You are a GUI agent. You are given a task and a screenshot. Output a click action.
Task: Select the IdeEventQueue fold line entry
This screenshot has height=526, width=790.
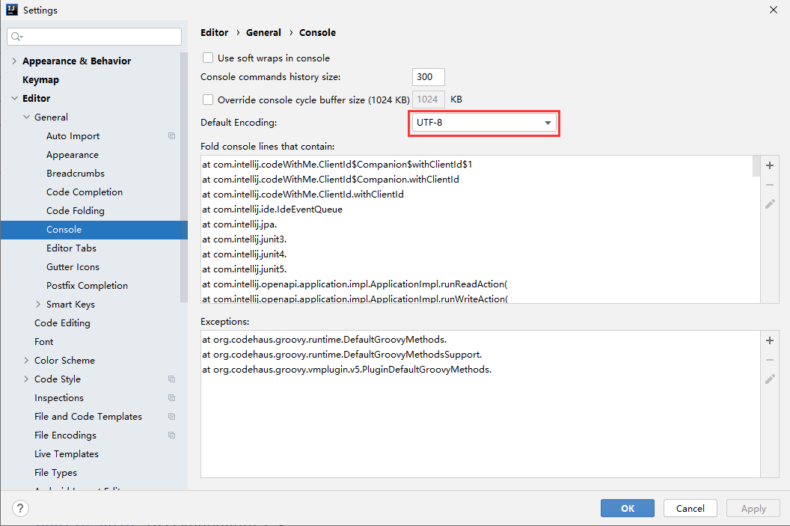272,209
